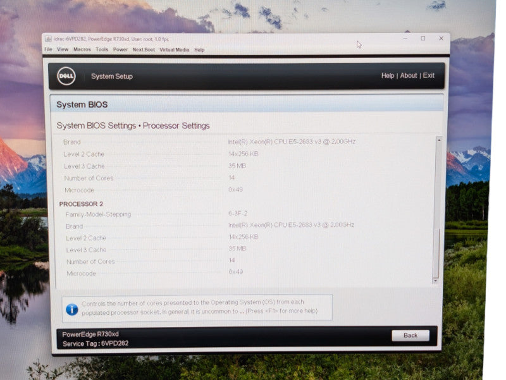Minimize the iDRAC console window
Screen dimensions: 506x380
coord(405,39)
